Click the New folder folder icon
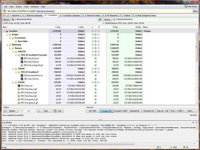The height and width of the screenshot is (150, 200). point(16,41)
